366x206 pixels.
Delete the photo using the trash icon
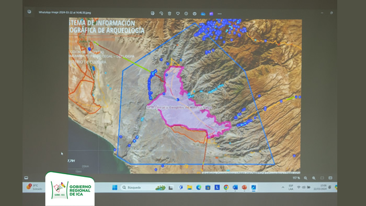(x=169, y=14)
